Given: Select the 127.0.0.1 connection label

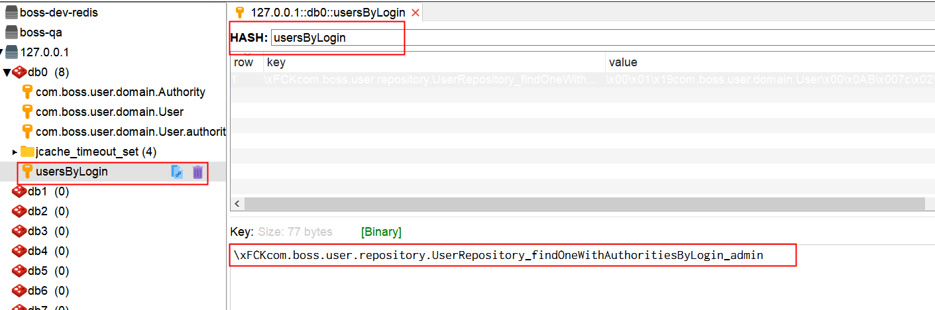Looking at the screenshot, I should point(44,52).
